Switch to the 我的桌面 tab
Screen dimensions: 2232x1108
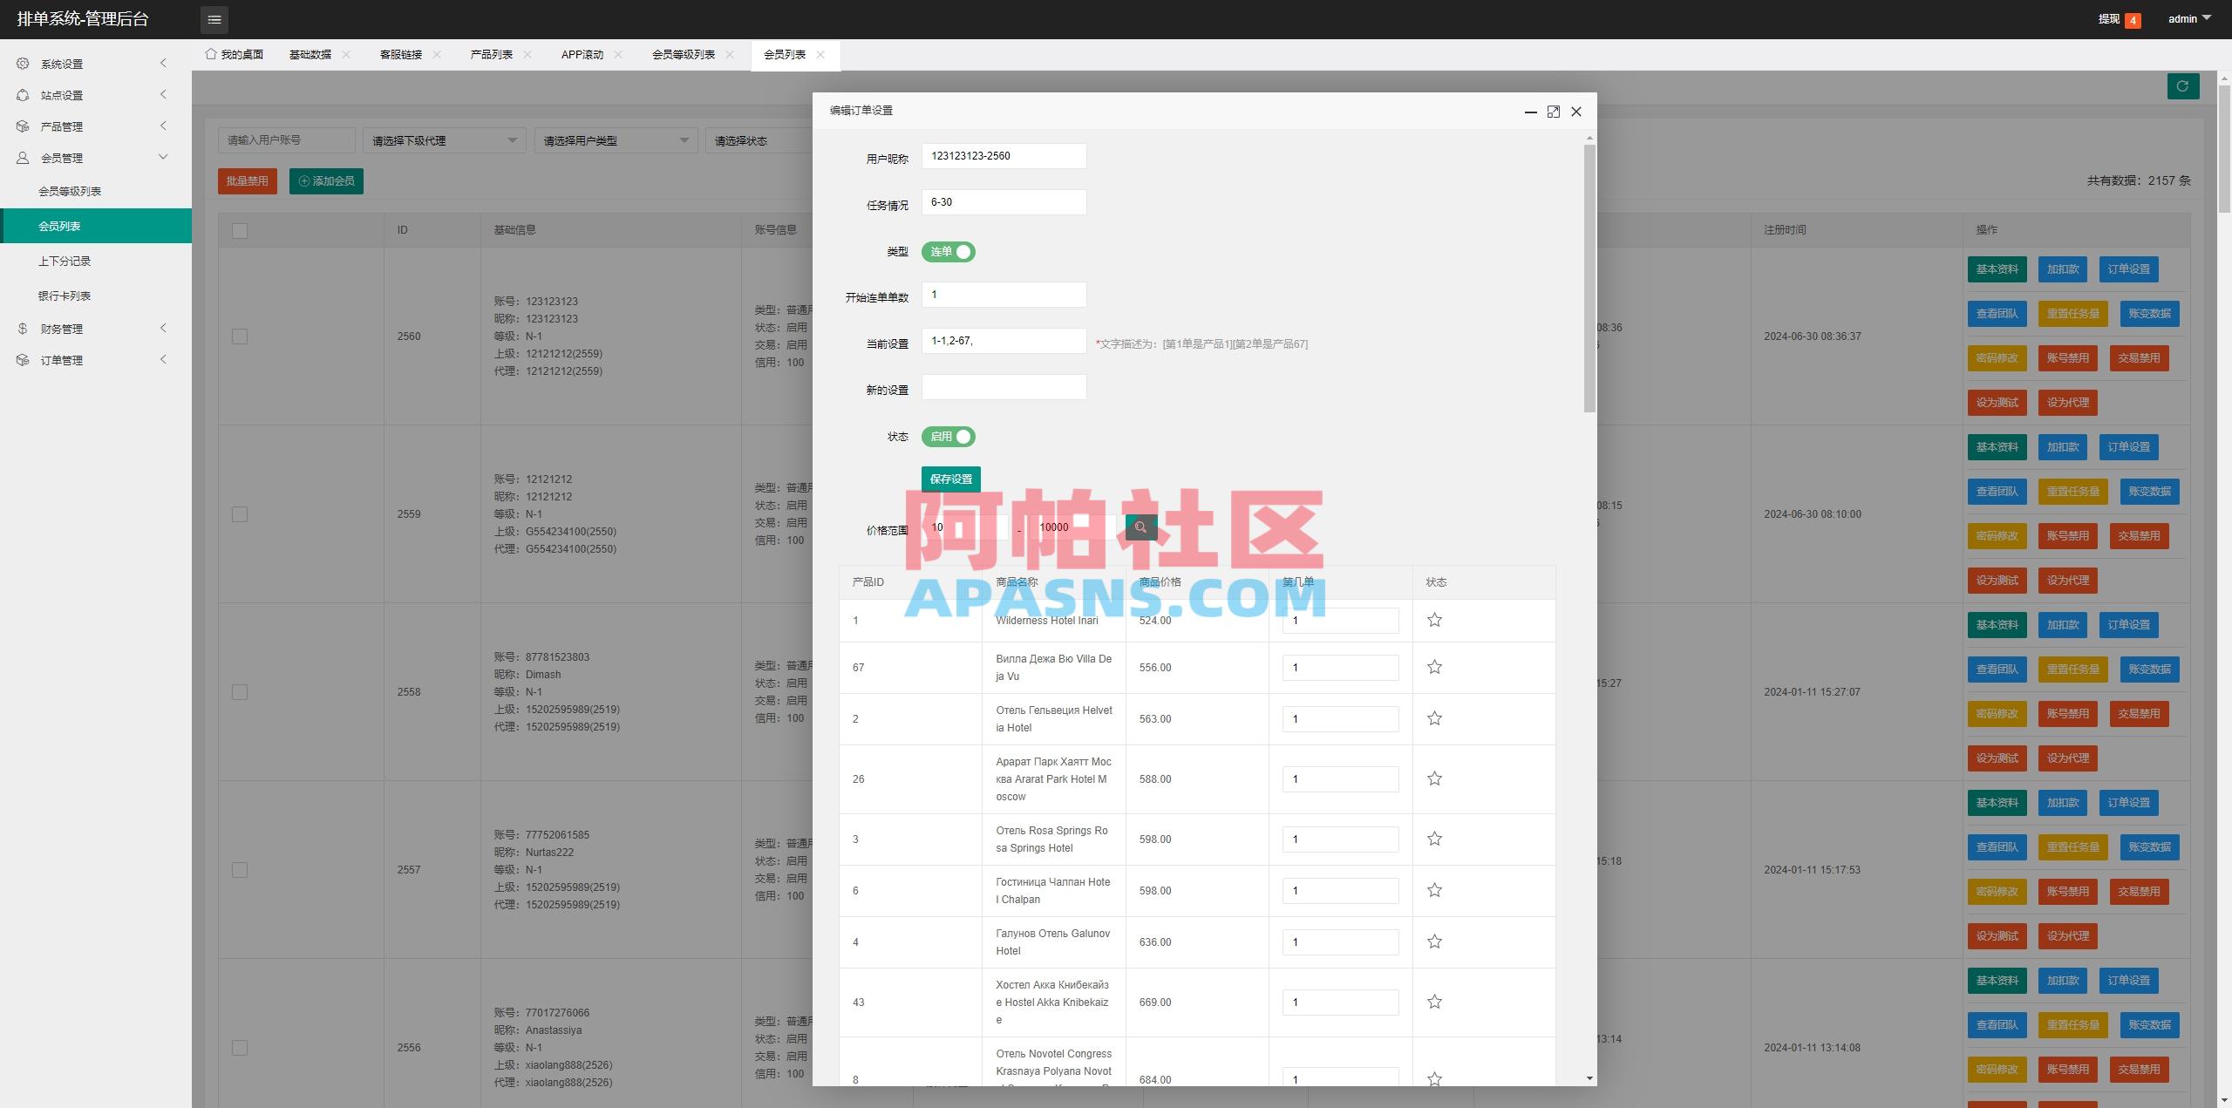241,54
